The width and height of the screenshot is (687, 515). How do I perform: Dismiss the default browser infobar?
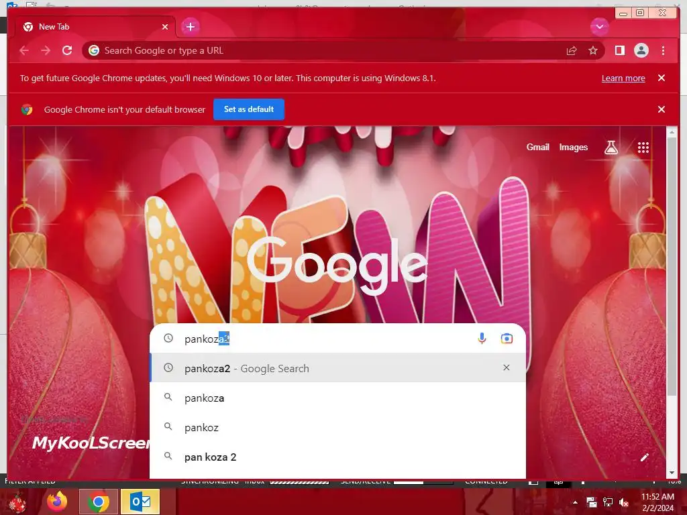[662, 109]
